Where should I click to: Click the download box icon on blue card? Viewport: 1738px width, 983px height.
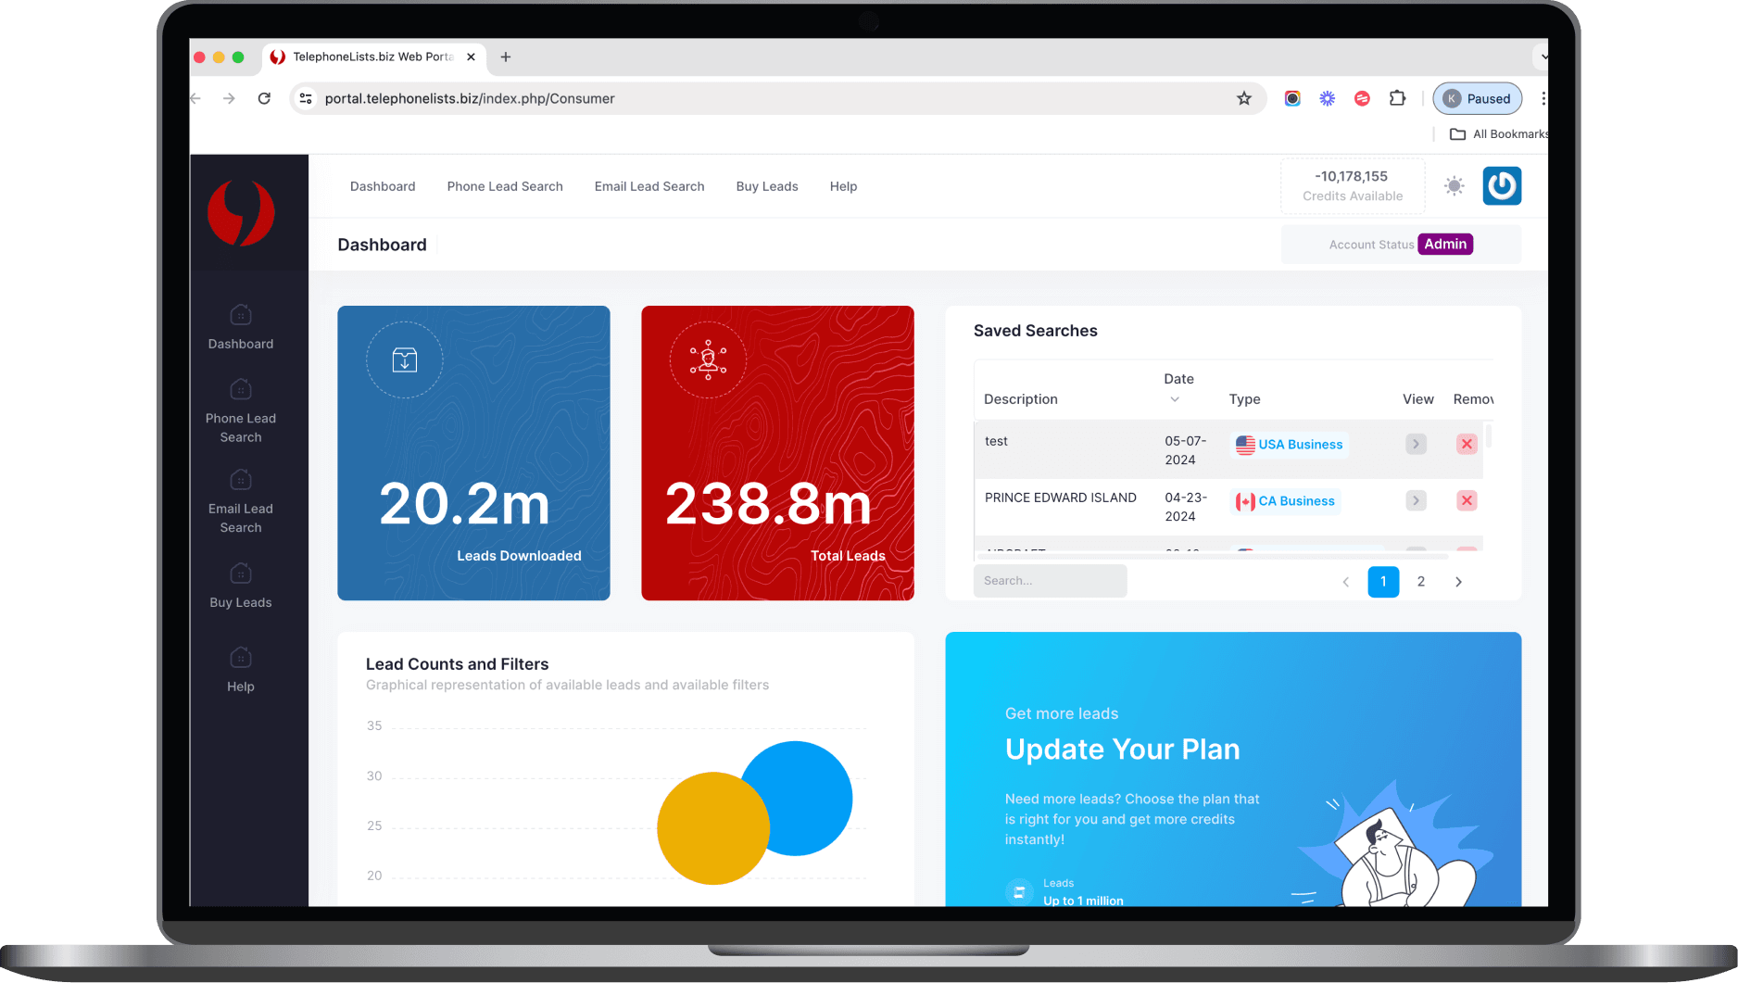(405, 359)
